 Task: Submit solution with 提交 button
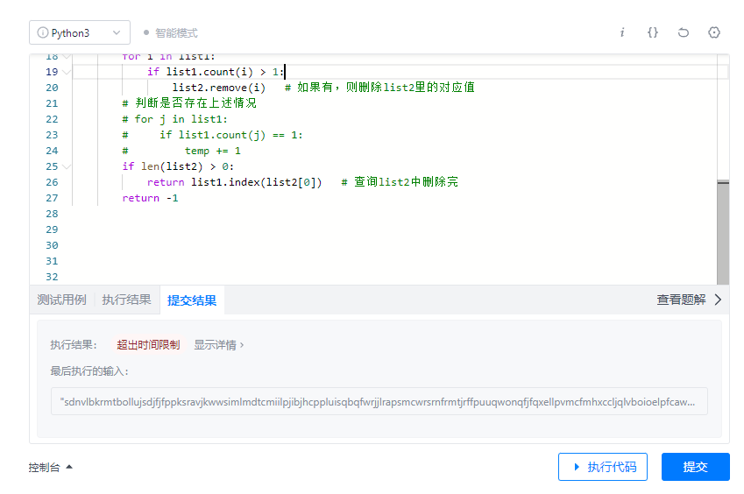(696, 467)
